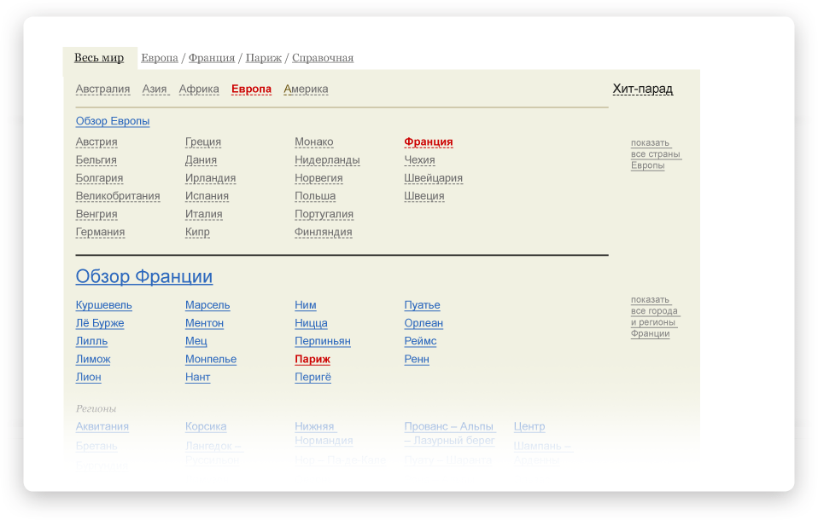Go to Справочная in the breadcrumb
This screenshot has width=818, height=520.
click(x=323, y=58)
